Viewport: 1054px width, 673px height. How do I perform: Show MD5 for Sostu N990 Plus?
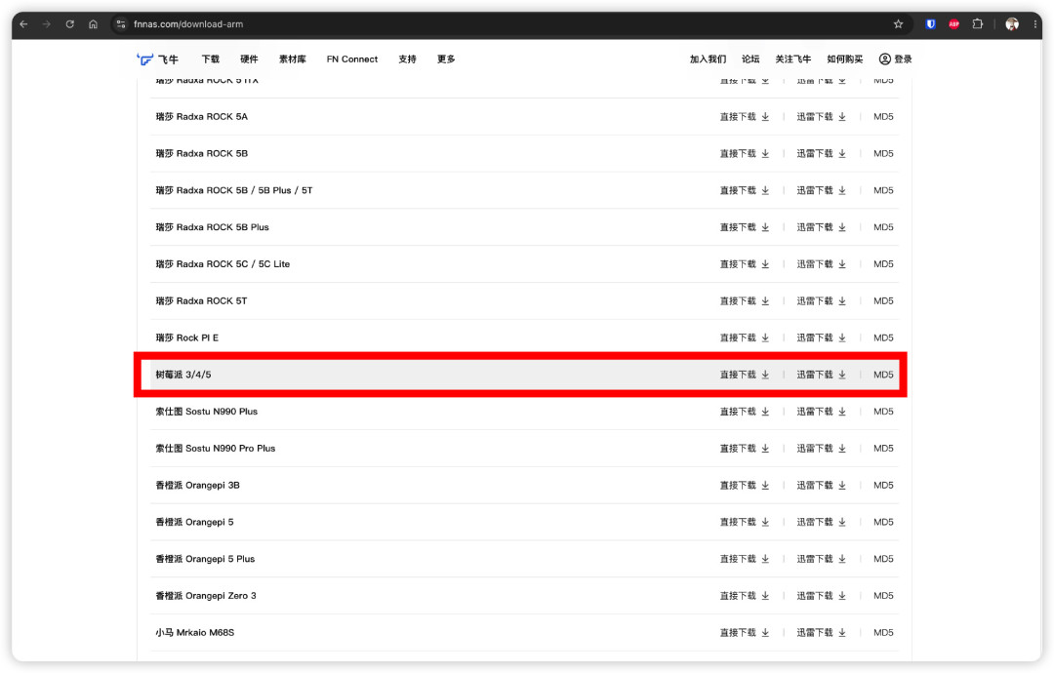[x=883, y=412]
